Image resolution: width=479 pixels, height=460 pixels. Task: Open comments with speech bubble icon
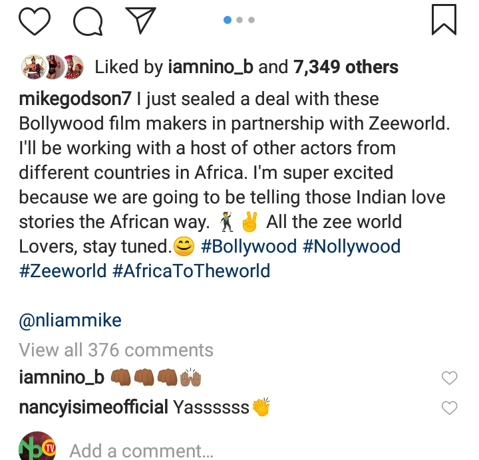tap(88, 21)
